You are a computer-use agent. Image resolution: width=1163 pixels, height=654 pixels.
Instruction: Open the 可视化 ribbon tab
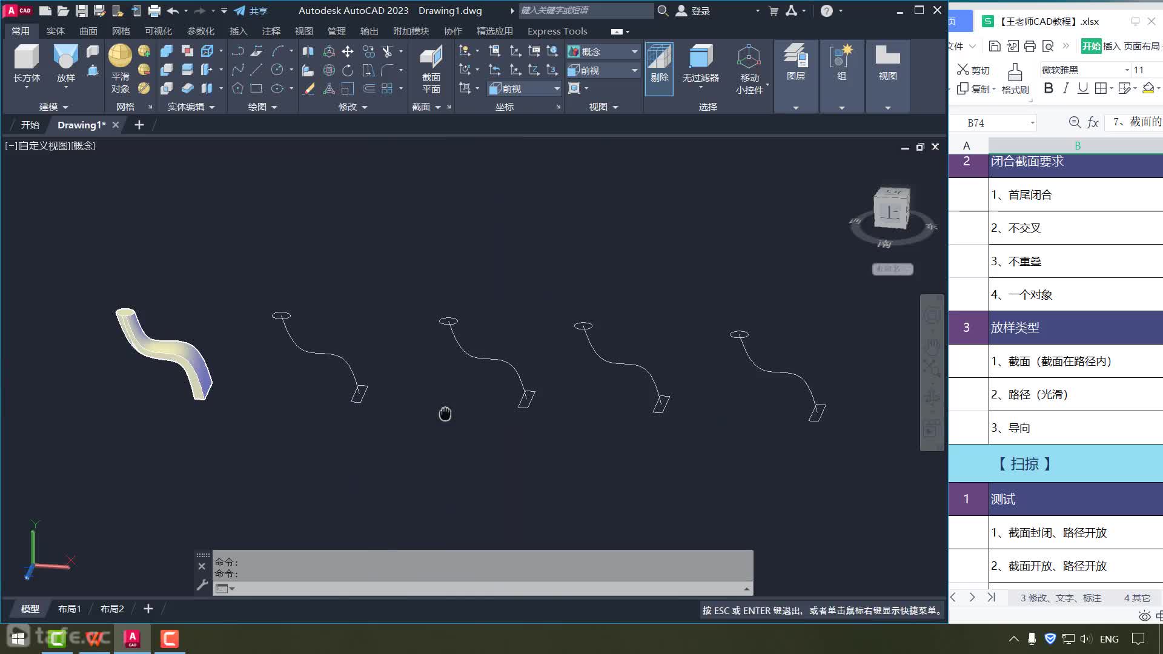(158, 31)
